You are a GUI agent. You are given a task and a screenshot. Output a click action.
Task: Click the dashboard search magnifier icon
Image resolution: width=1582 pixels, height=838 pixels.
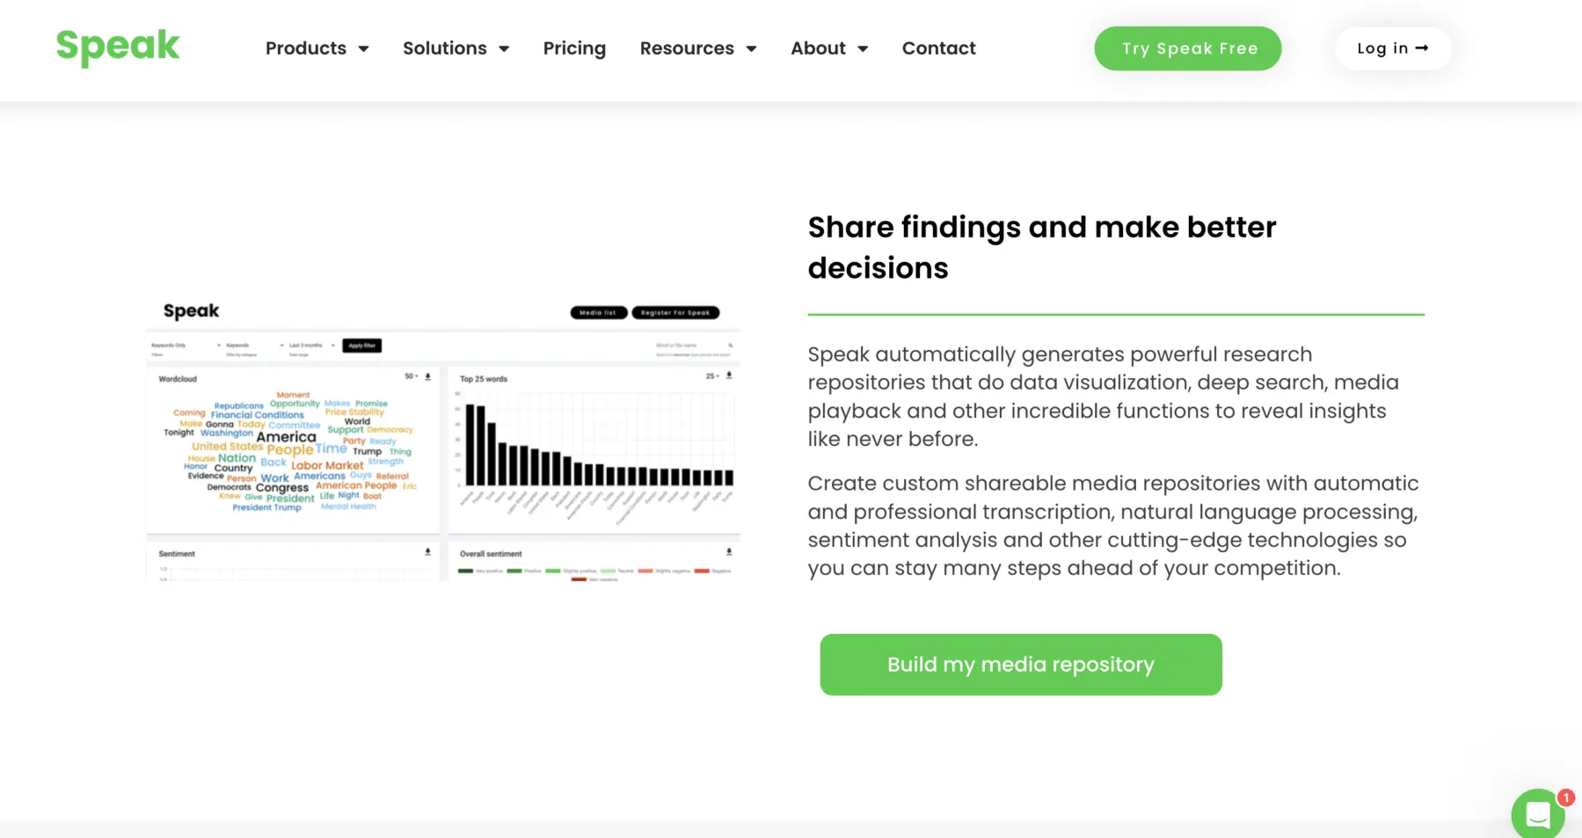click(x=730, y=346)
